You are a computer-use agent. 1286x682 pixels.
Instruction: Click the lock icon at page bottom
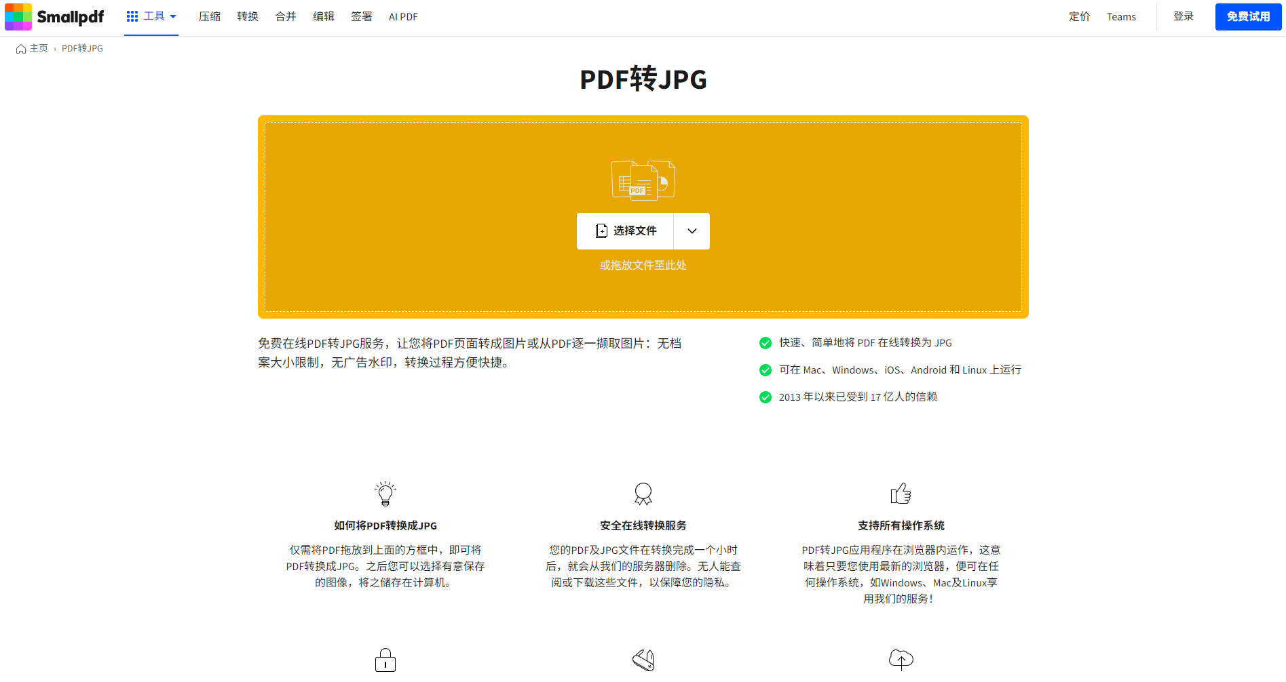(385, 659)
